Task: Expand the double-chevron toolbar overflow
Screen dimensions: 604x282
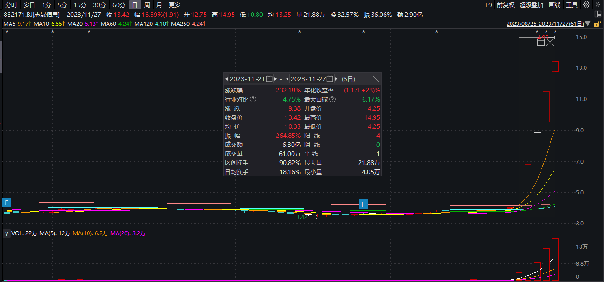Action: pyautogui.click(x=598, y=5)
